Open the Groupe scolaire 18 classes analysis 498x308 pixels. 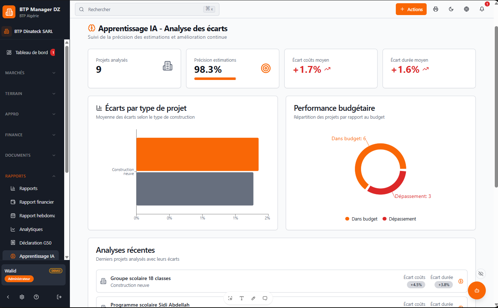coord(282,281)
